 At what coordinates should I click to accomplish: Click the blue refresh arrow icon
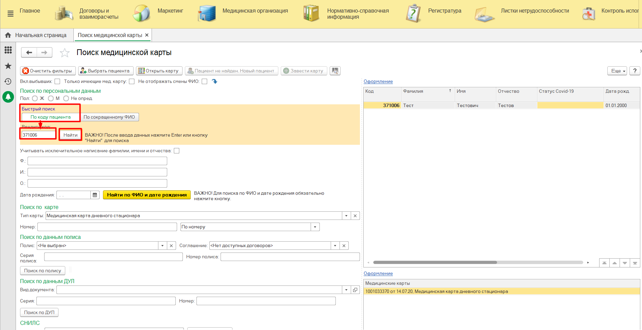[x=214, y=81]
